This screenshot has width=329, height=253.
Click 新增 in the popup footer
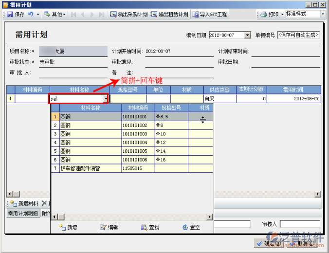click(68, 227)
